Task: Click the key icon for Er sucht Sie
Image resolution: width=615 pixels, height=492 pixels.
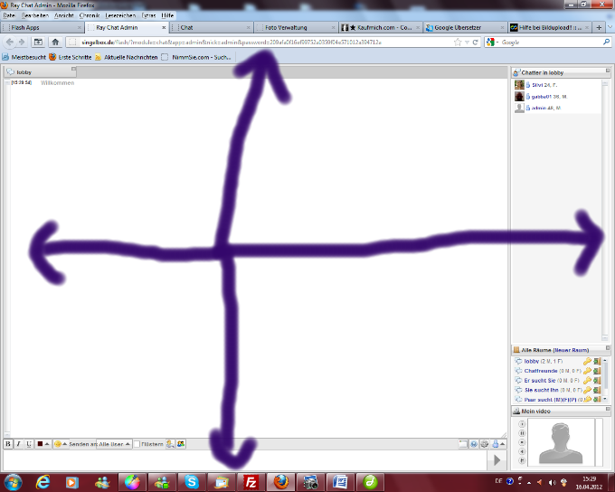Action: [x=587, y=380]
